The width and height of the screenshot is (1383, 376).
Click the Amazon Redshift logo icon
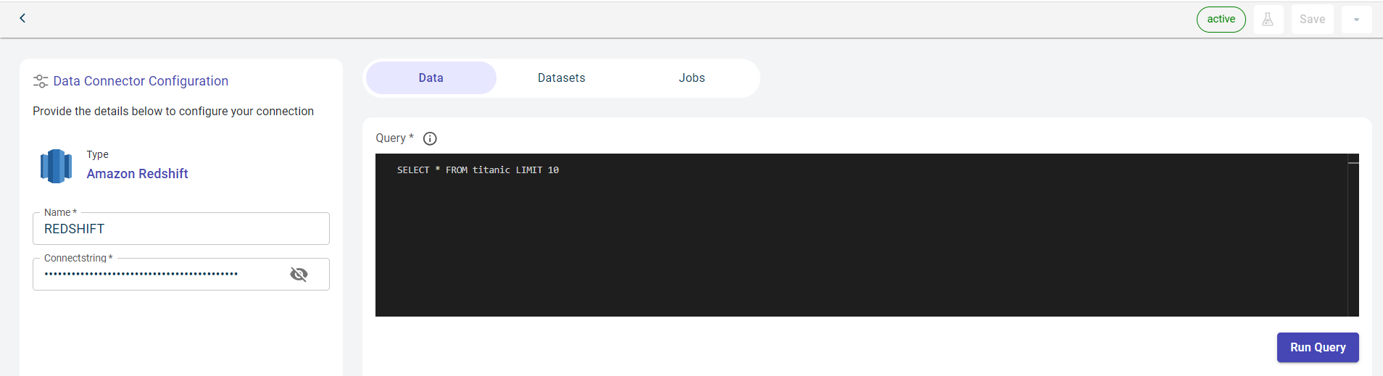(x=56, y=166)
